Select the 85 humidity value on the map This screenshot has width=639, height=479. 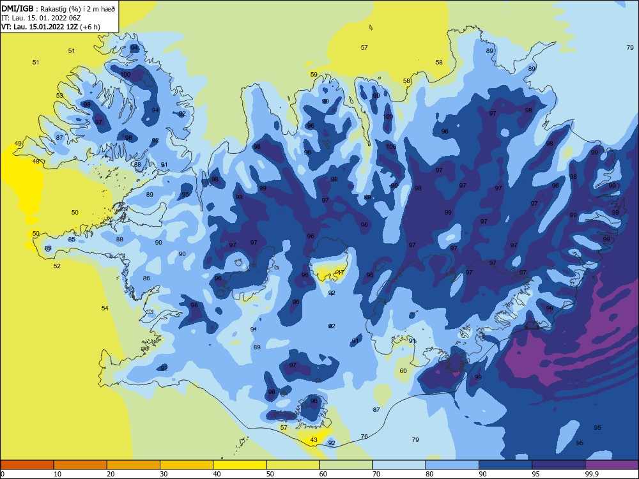pyautogui.click(x=72, y=240)
